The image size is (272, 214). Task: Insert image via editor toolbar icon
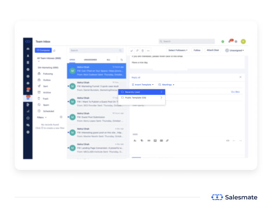(x=155, y=141)
